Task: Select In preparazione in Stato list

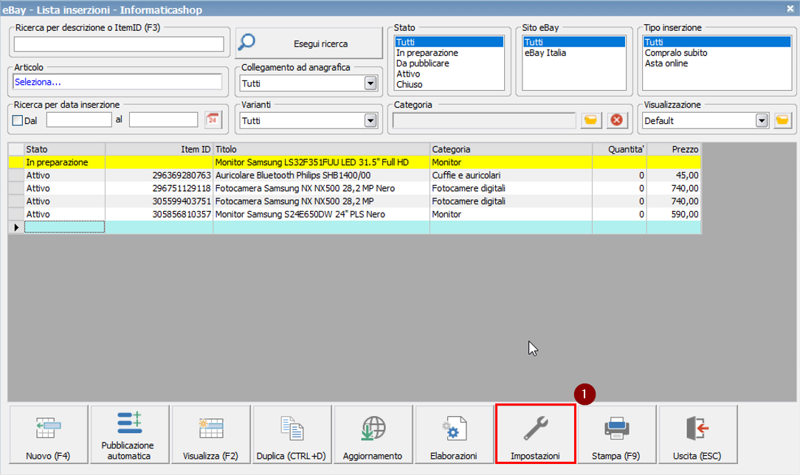Action: click(449, 52)
